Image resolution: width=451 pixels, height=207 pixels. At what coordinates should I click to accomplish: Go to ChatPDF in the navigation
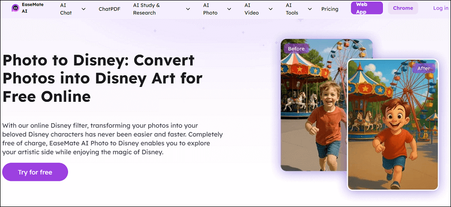click(x=109, y=9)
